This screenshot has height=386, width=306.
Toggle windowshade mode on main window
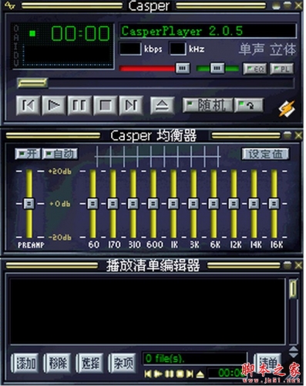coord(288,5)
